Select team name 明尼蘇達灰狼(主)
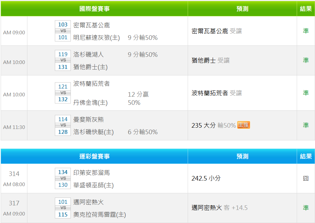Viewport: 315px width, 223px height. coord(96,38)
